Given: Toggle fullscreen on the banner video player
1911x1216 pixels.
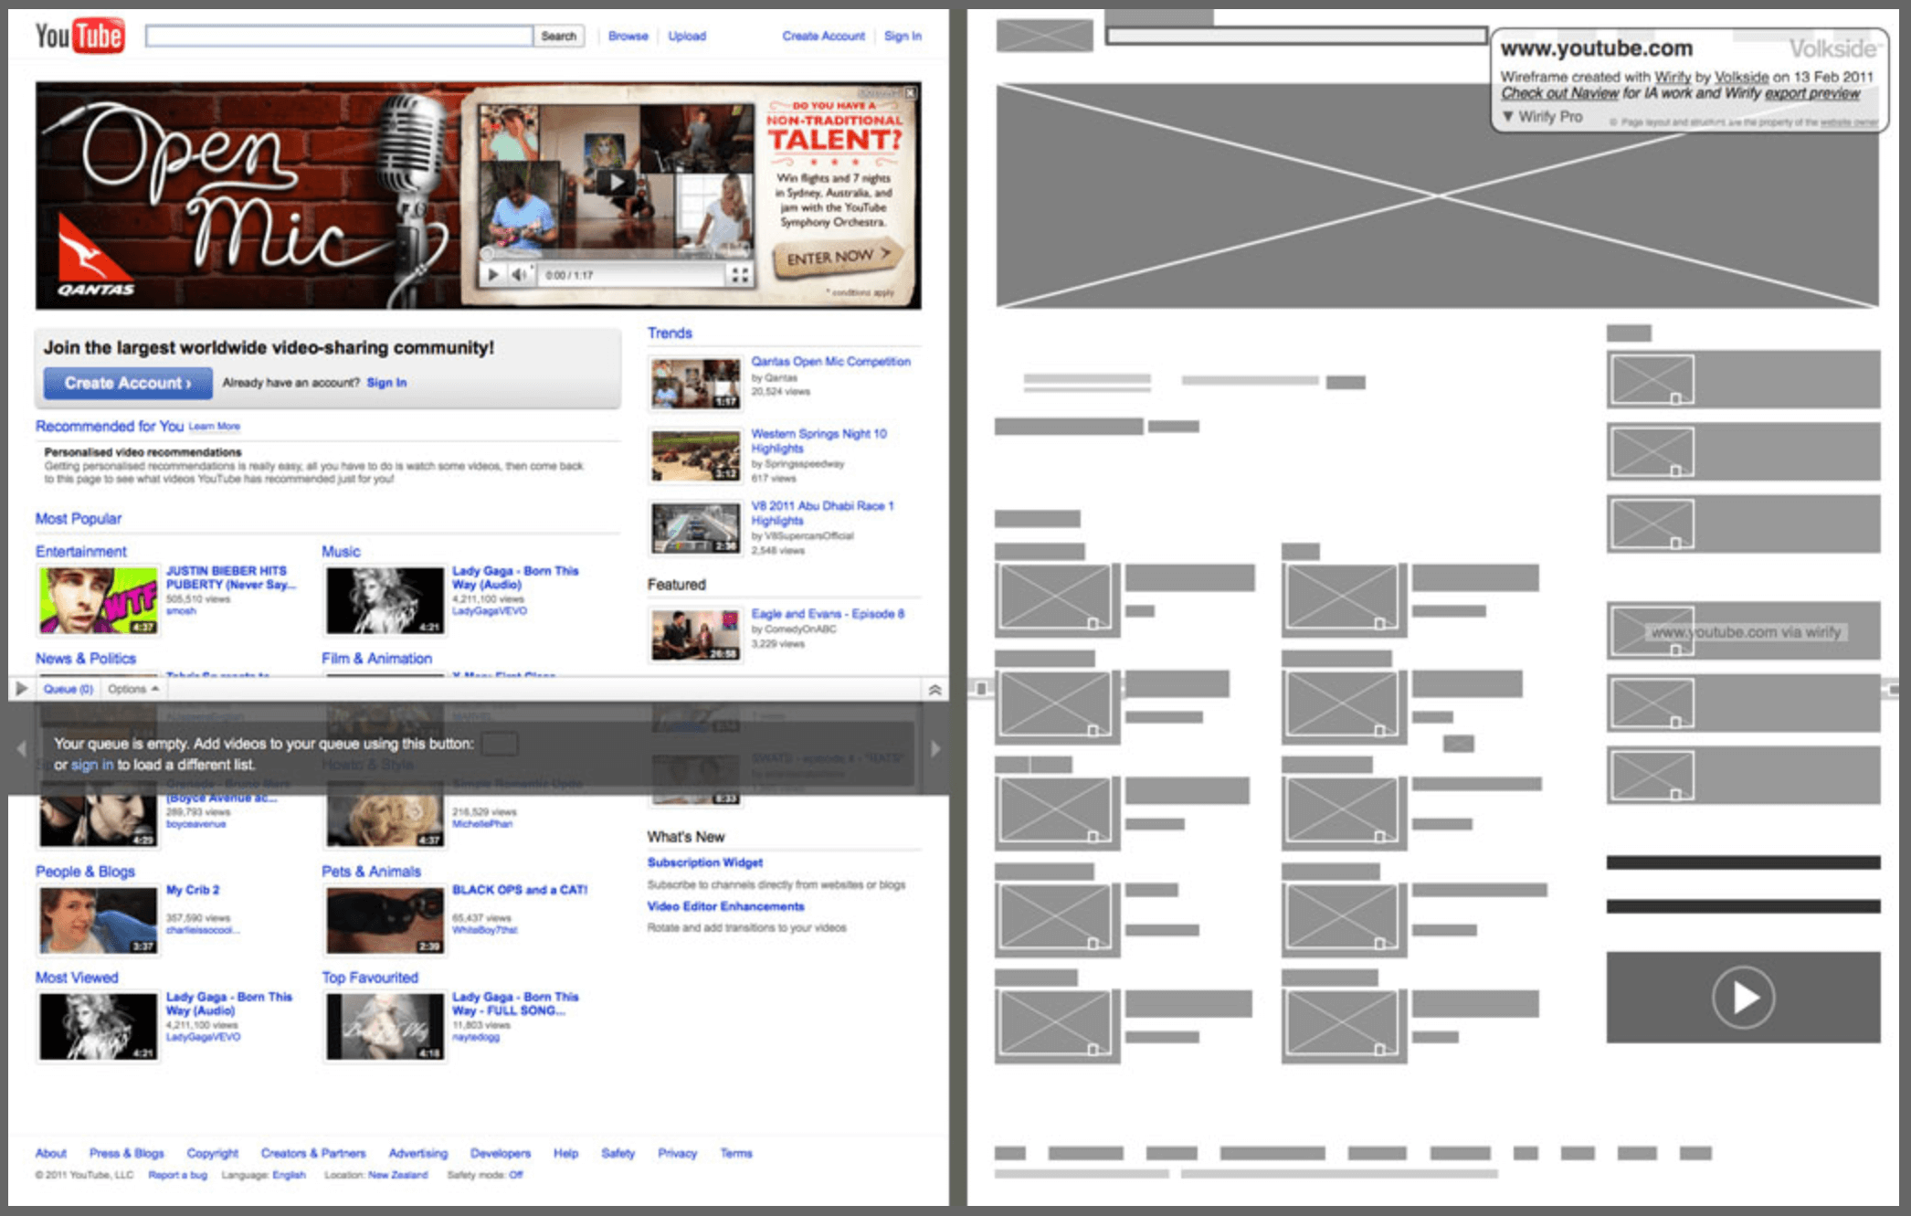Looking at the screenshot, I should [742, 273].
